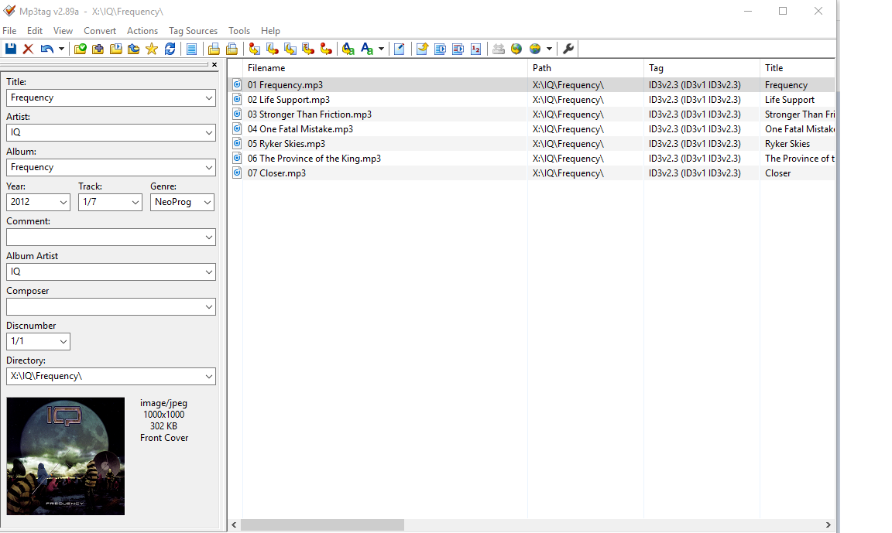Screen dimensions: 892x533
Task: Click the folder icon with play symbol
Action: pos(116,49)
